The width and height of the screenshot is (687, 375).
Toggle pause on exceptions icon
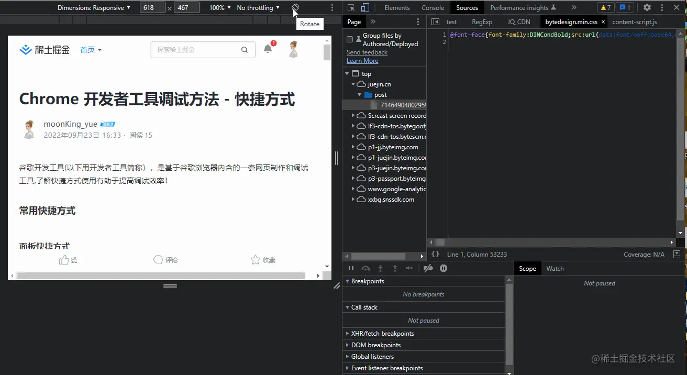point(444,268)
